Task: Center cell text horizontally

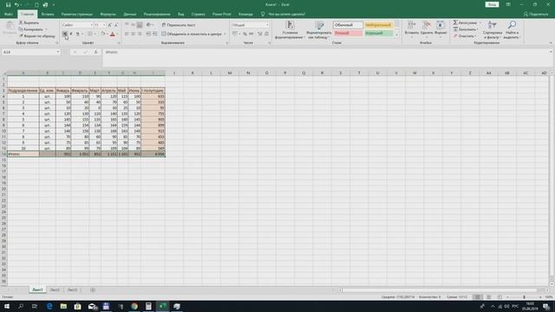Action: pyautogui.click(x=134, y=34)
